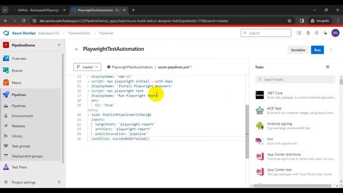Select the ACR Task entry
The width and height of the screenshot is (343, 193).
[295, 110]
